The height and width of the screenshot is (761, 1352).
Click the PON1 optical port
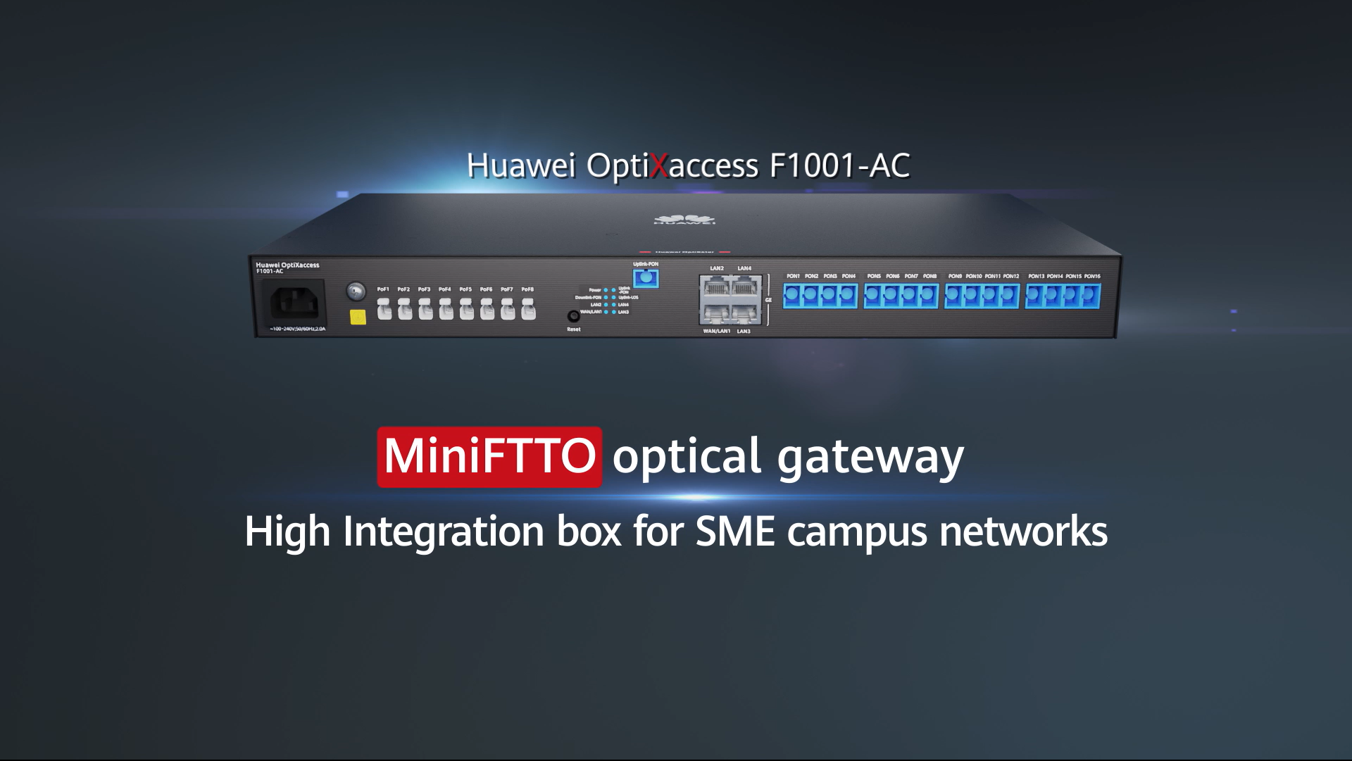792,296
